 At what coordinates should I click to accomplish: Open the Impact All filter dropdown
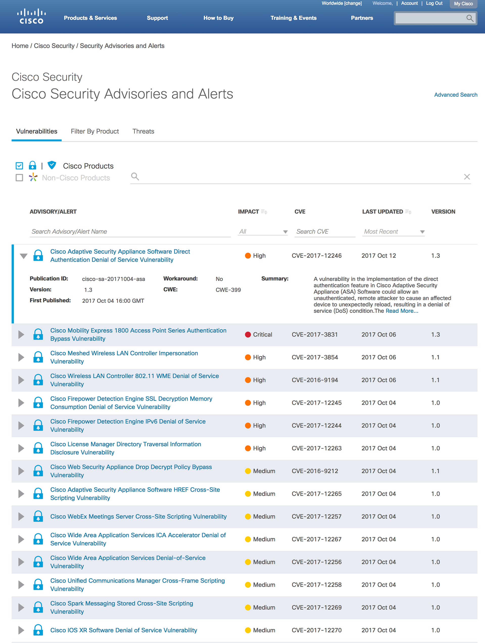point(263,232)
